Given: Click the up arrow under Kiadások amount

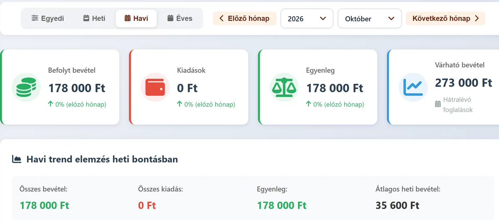Looking at the screenshot, I should pos(180,104).
